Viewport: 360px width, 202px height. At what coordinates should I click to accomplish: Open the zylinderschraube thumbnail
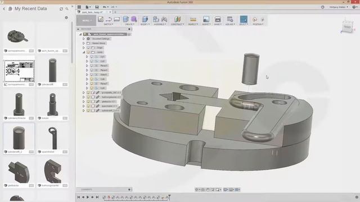19,104
